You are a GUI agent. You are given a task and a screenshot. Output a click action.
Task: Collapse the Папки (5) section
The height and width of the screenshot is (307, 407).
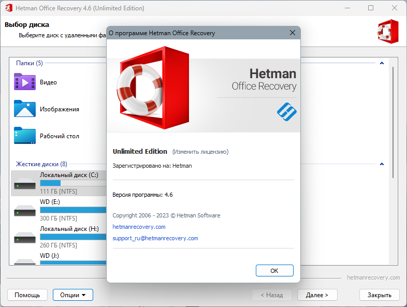(382, 63)
